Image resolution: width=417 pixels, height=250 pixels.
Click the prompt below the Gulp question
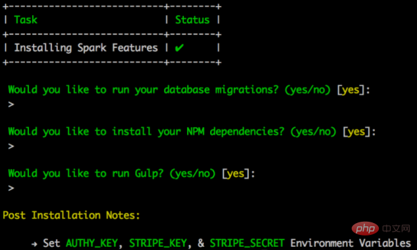(x=11, y=188)
